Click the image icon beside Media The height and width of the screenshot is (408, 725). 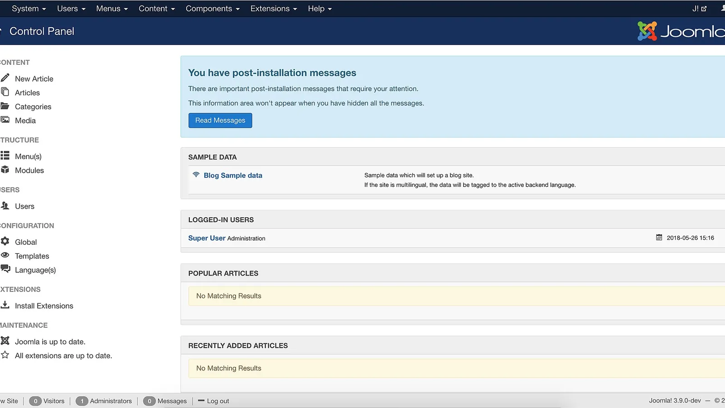(x=5, y=120)
